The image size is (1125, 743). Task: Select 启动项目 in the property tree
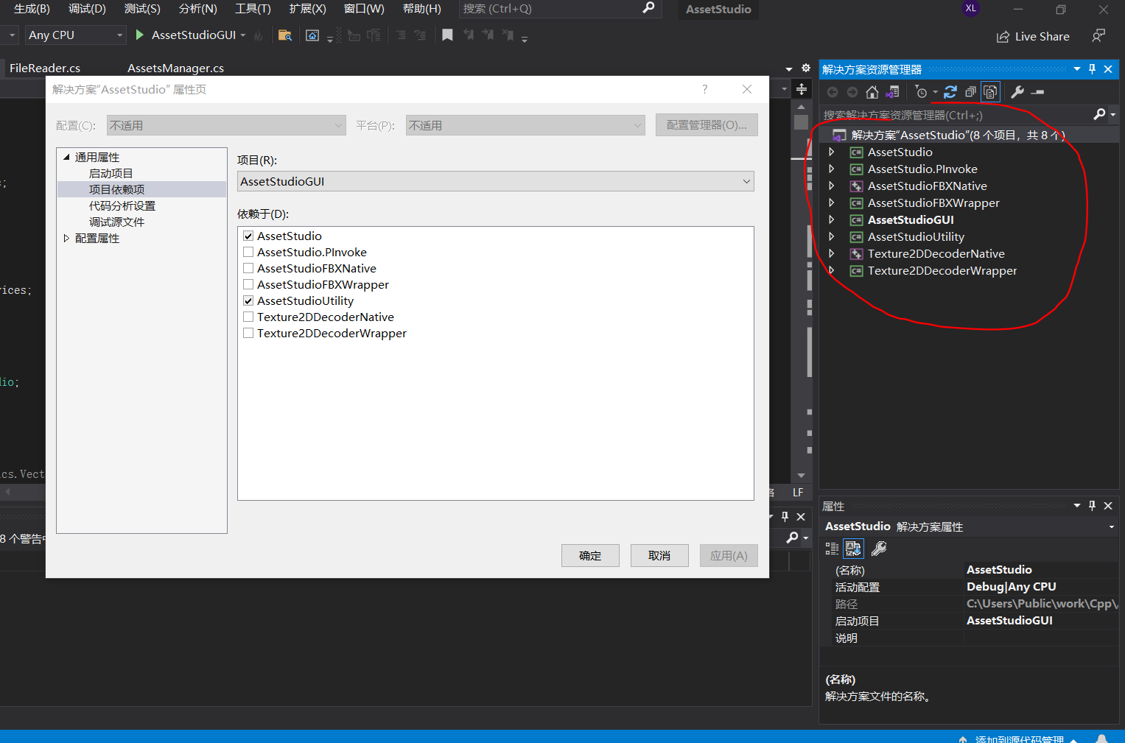[x=111, y=174]
